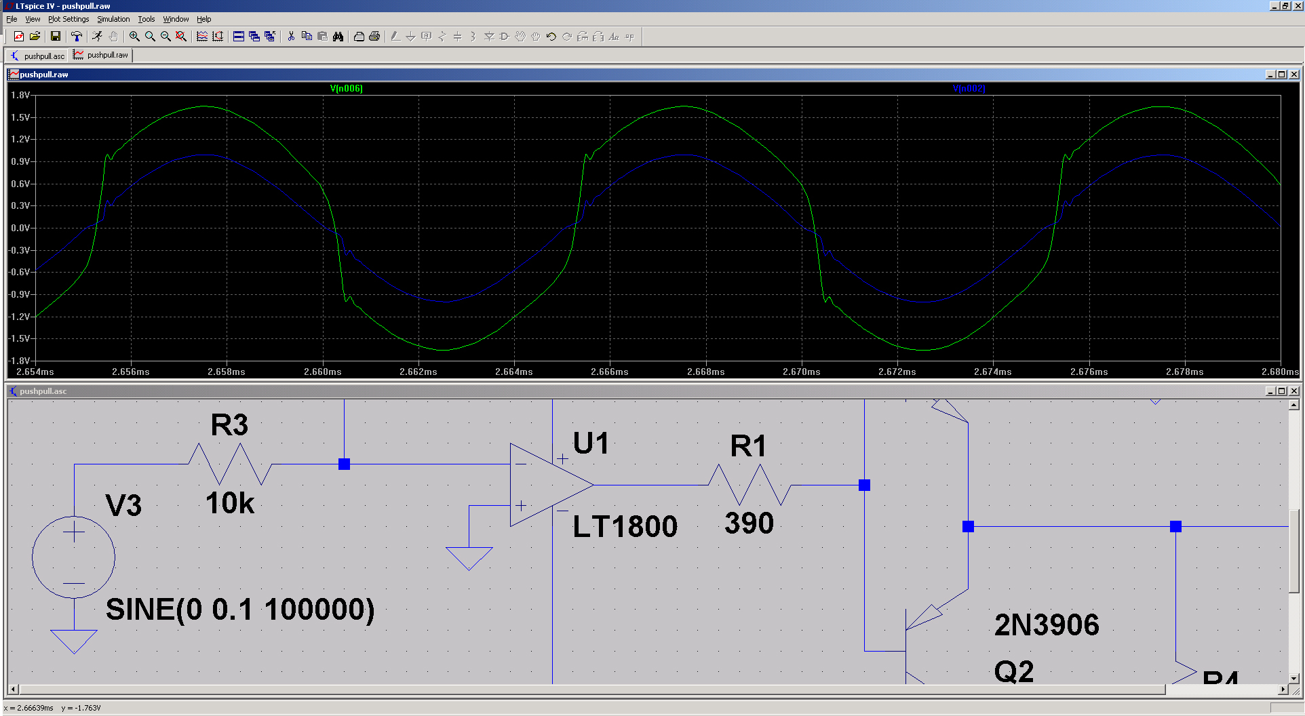Create a new schematic with toolbar icon
The width and height of the screenshot is (1305, 716).
[x=19, y=37]
